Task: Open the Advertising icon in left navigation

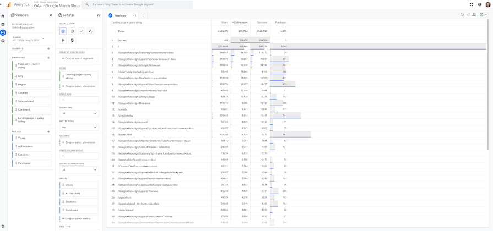Action: (3, 41)
